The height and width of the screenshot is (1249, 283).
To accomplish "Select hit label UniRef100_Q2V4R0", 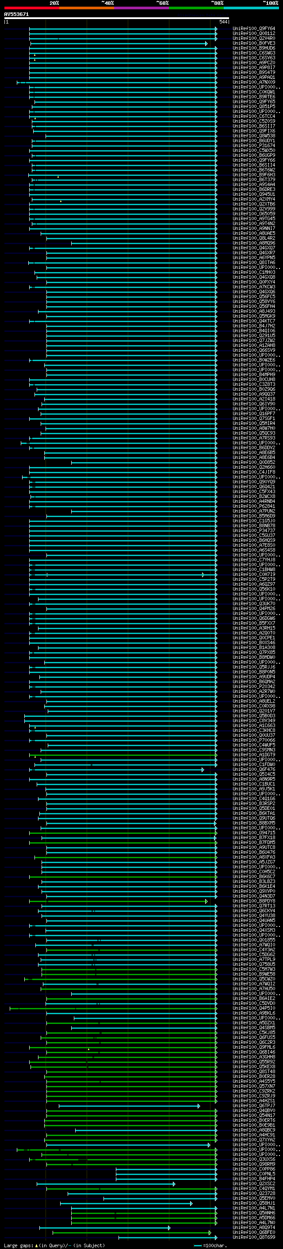I will [x=254, y=38].
